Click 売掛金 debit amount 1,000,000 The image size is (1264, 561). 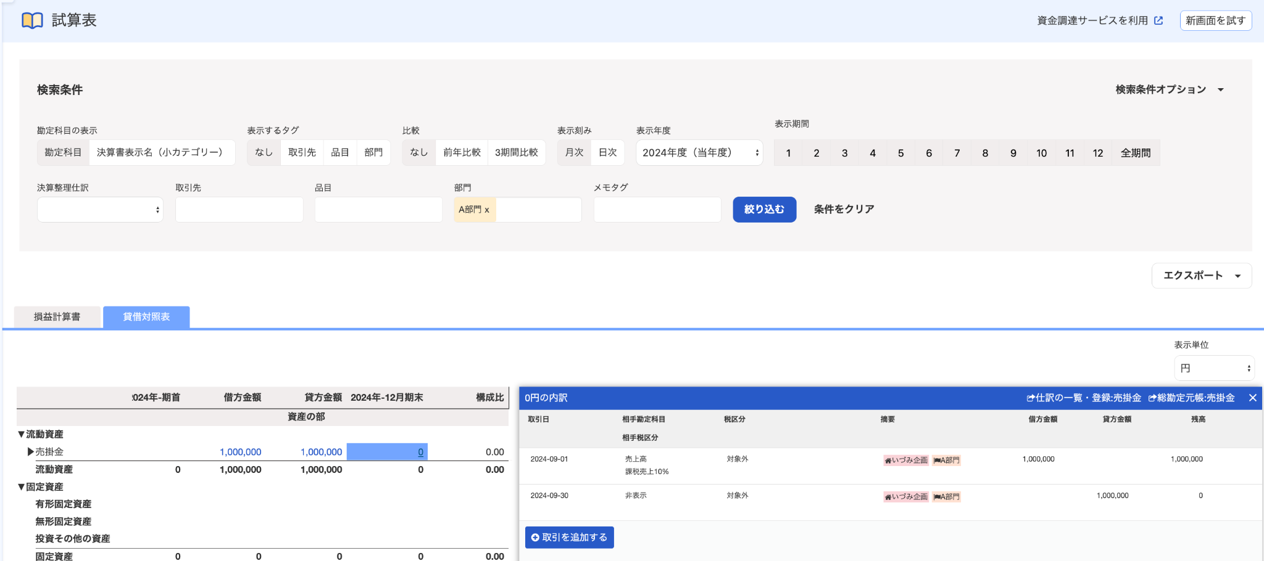click(241, 452)
